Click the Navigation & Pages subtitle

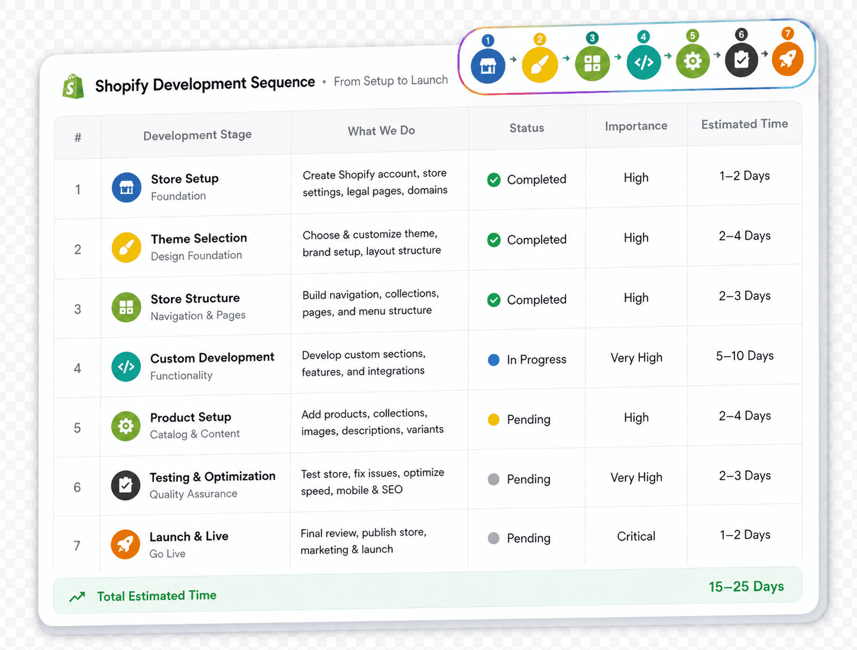click(x=198, y=315)
